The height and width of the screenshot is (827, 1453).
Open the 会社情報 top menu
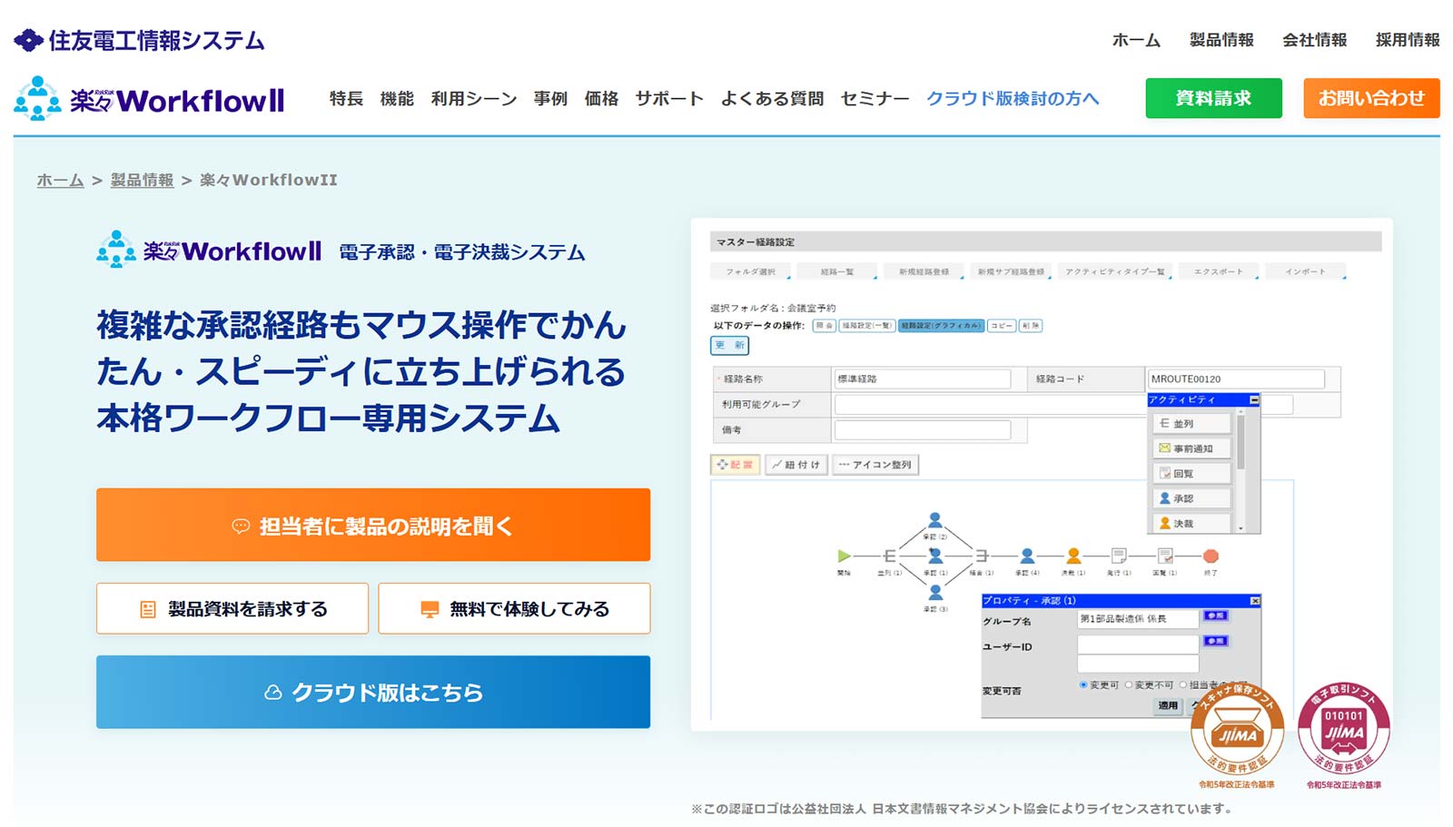click(1315, 40)
